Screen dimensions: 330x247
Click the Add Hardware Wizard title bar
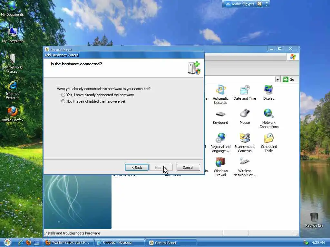123,55
